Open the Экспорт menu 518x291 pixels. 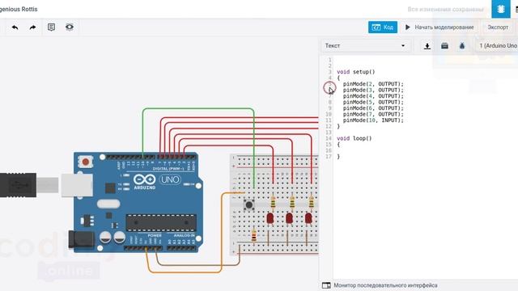click(x=498, y=27)
